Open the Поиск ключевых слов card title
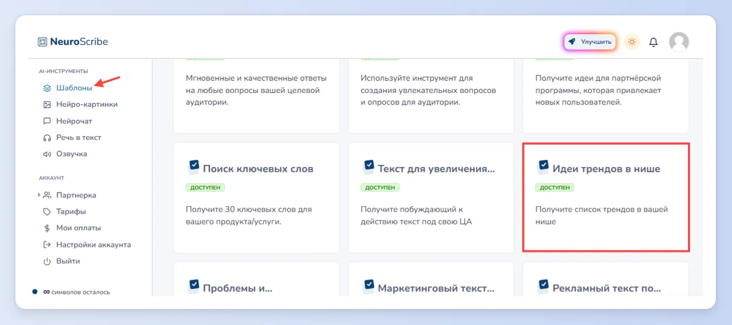Screen dimensions: 732x325 258,169
